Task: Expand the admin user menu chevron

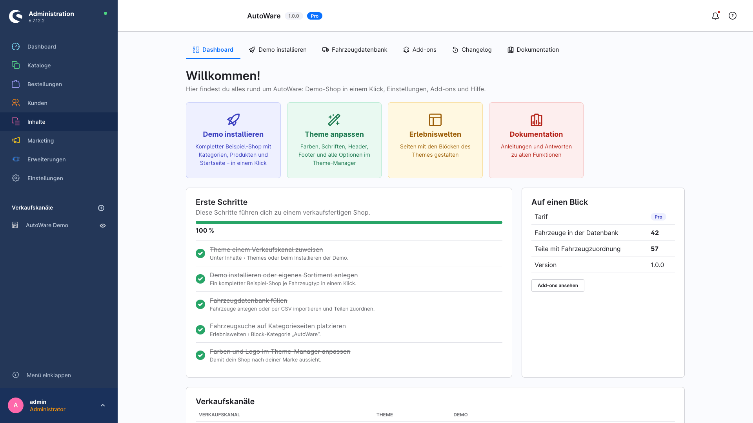Action: 103,405
